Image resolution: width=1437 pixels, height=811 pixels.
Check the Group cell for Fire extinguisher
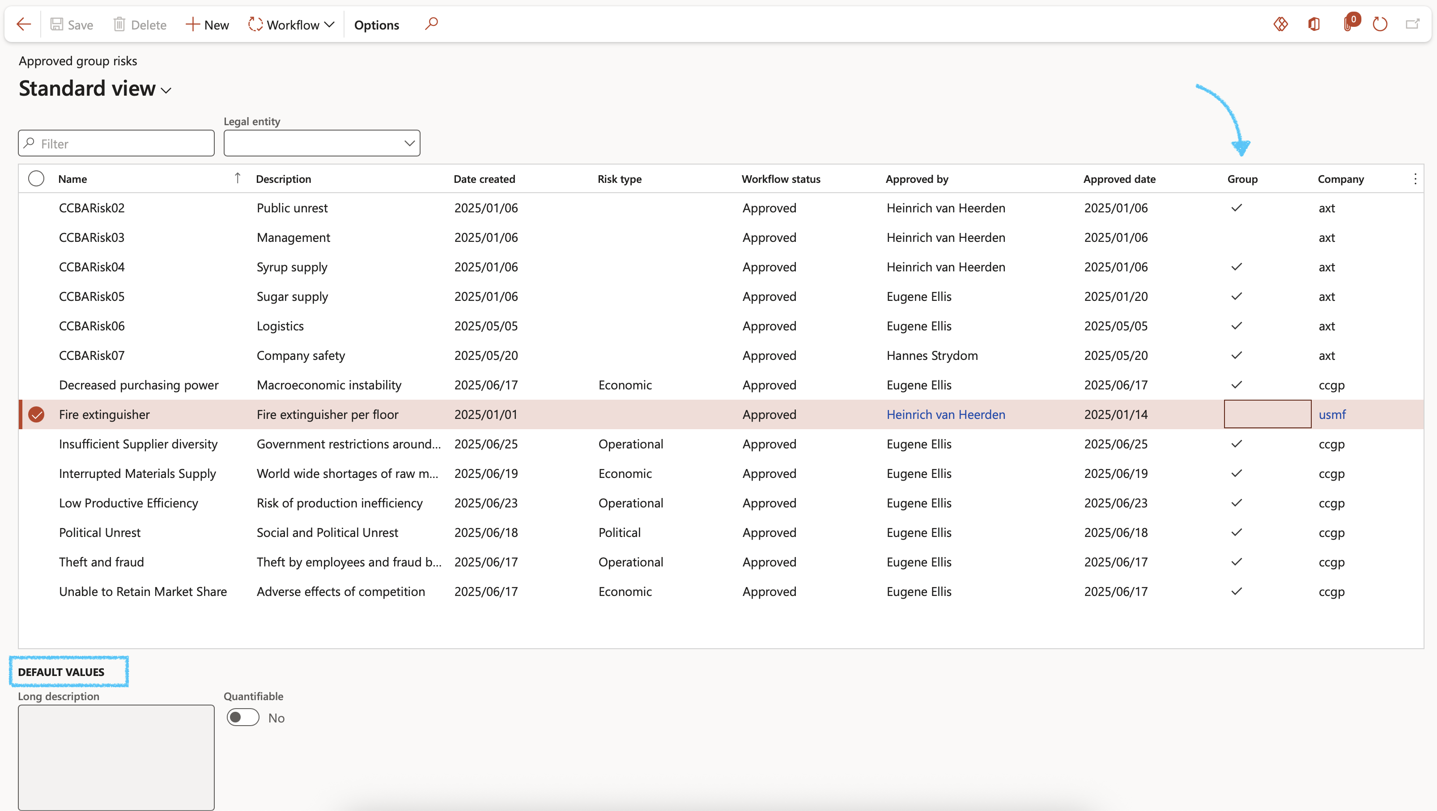1267,414
